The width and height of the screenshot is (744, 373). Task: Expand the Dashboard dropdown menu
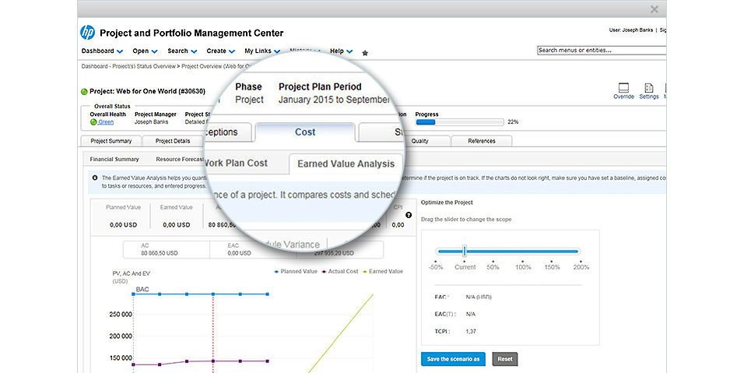(102, 51)
